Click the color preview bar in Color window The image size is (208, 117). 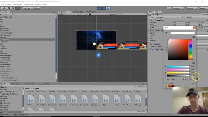tap(183, 33)
